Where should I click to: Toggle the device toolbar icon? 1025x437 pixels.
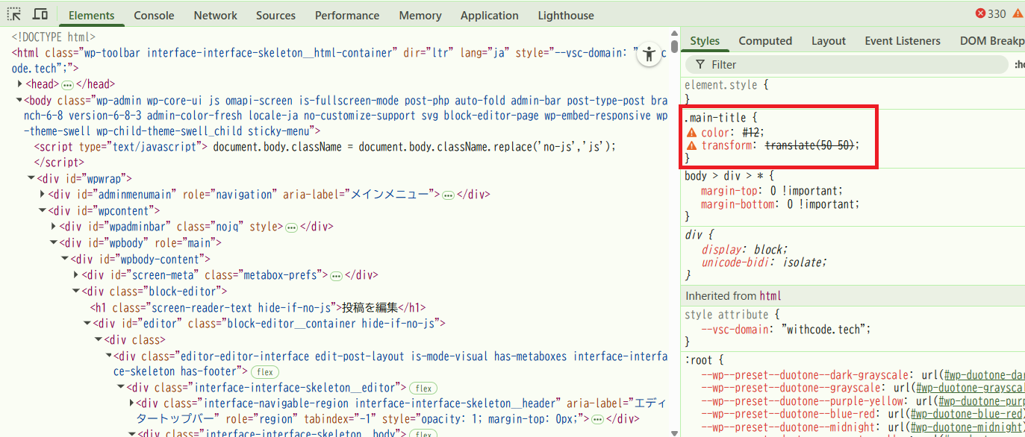[40, 14]
